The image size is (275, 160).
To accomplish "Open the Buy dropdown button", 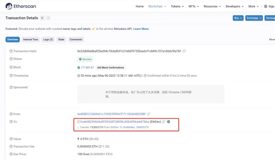I will point(238,18).
